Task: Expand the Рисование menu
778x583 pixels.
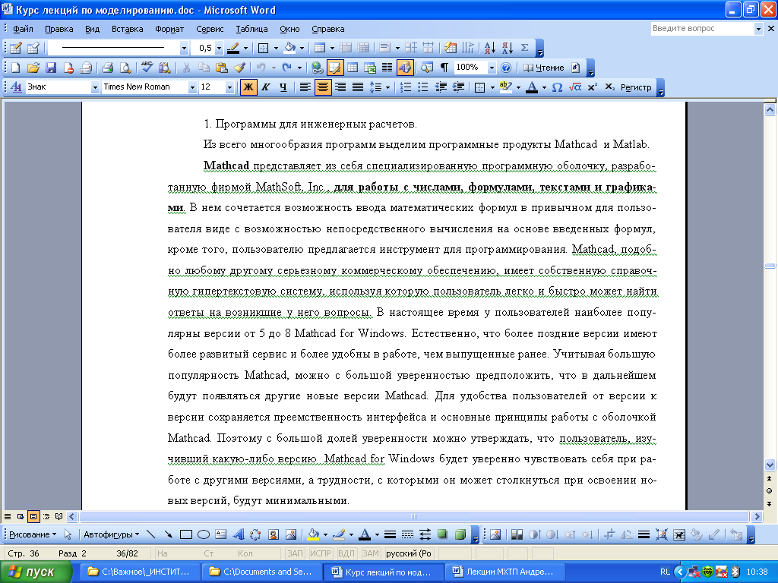Action: 33,534
